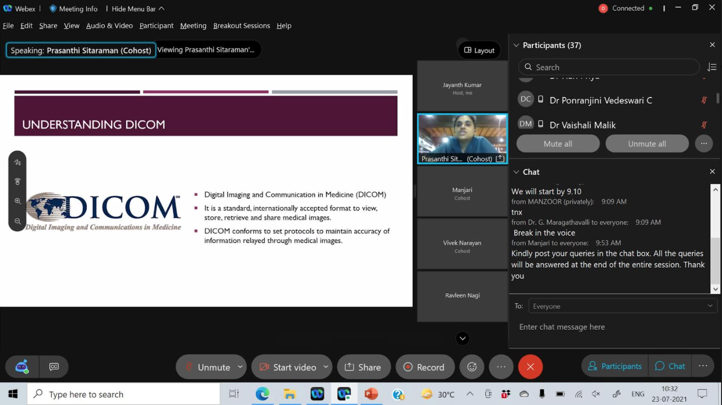Open the Webex Assistant icon

(x=22, y=367)
